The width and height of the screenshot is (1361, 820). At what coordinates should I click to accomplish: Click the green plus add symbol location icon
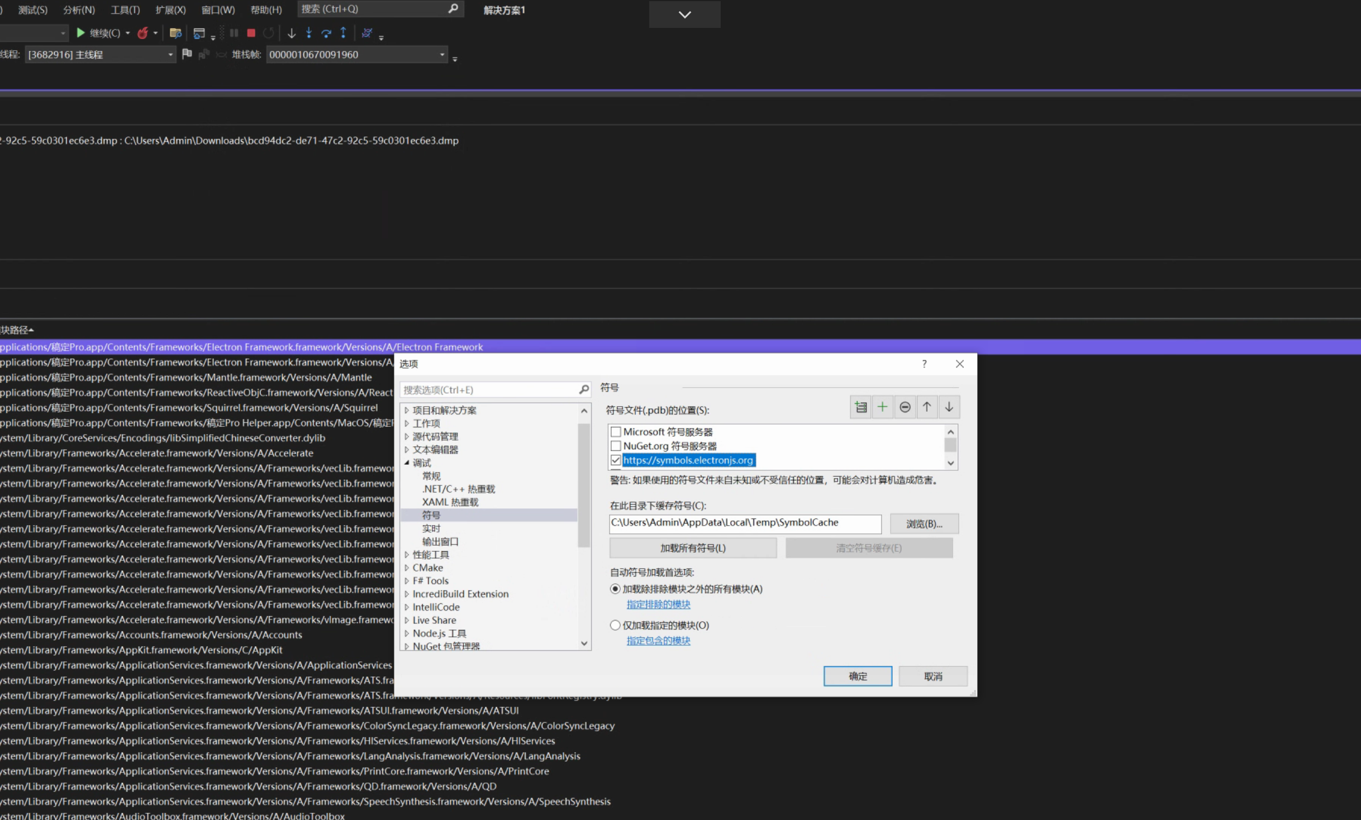tap(882, 407)
